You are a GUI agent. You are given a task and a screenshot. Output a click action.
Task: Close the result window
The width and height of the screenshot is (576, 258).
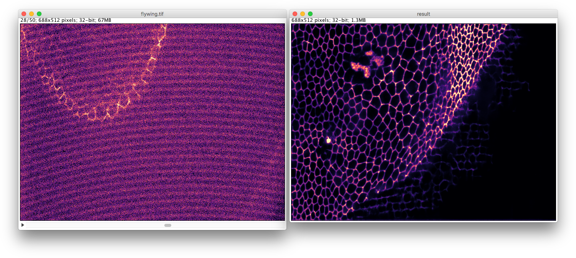(x=295, y=14)
